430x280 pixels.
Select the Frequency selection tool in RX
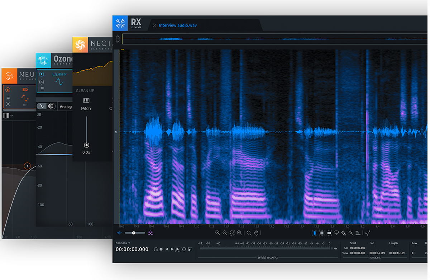[329, 233]
